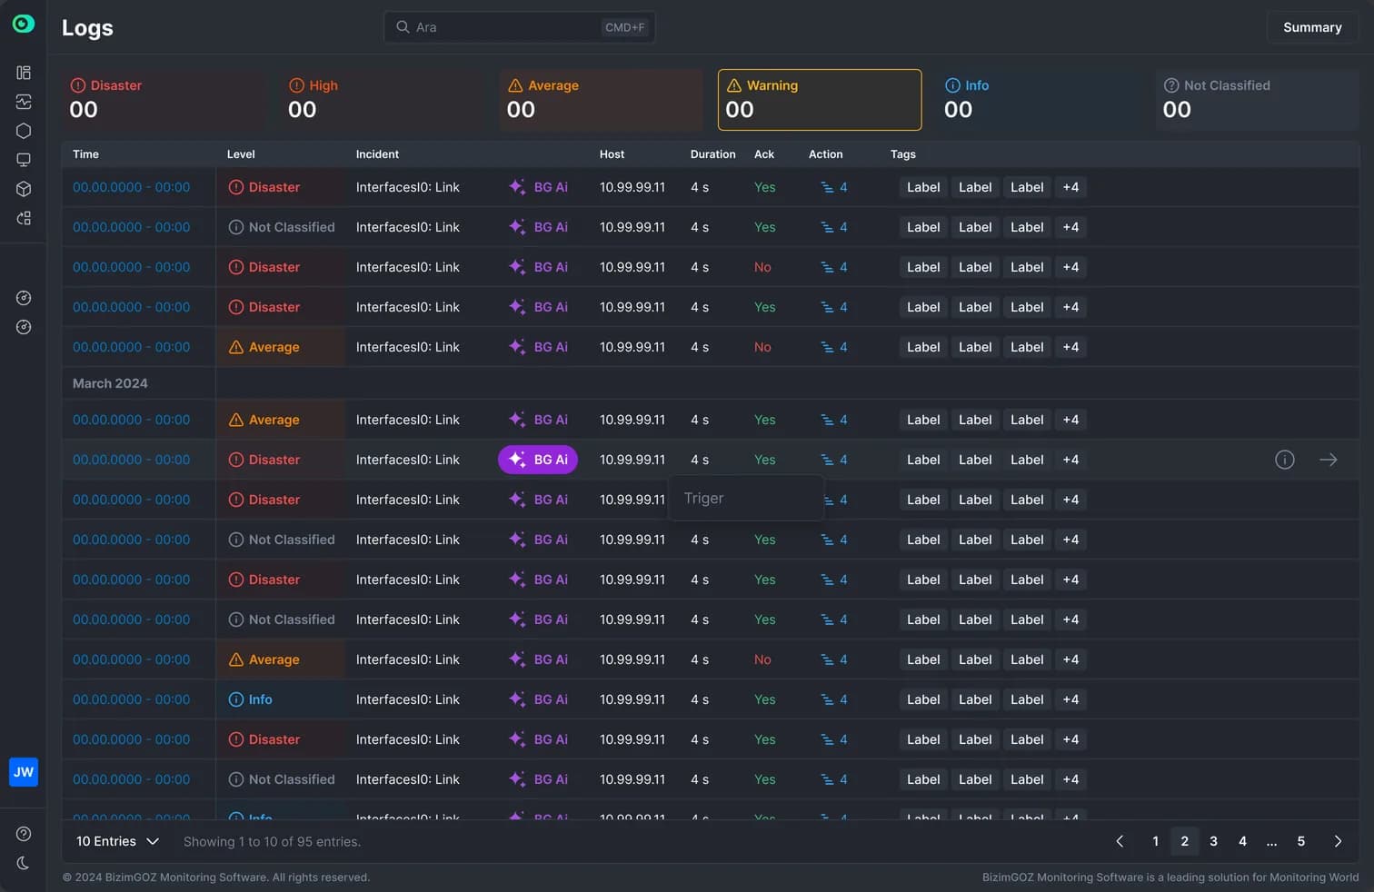Image resolution: width=1374 pixels, height=892 pixels.
Task: Go to page 5
Action: (1301, 841)
